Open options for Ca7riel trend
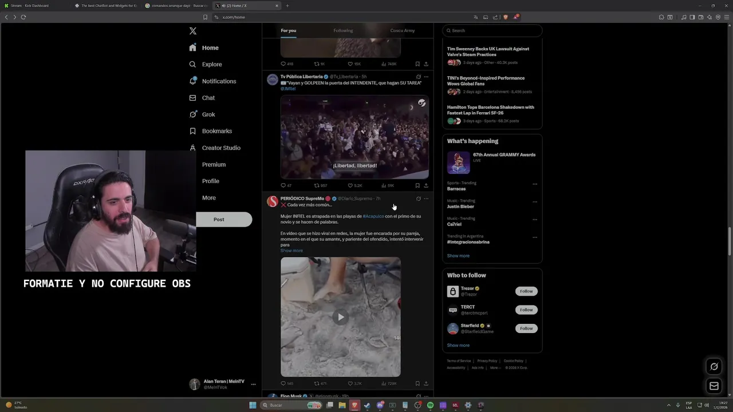Image resolution: width=733 pixels, height=412 pixels. (535, 220)
